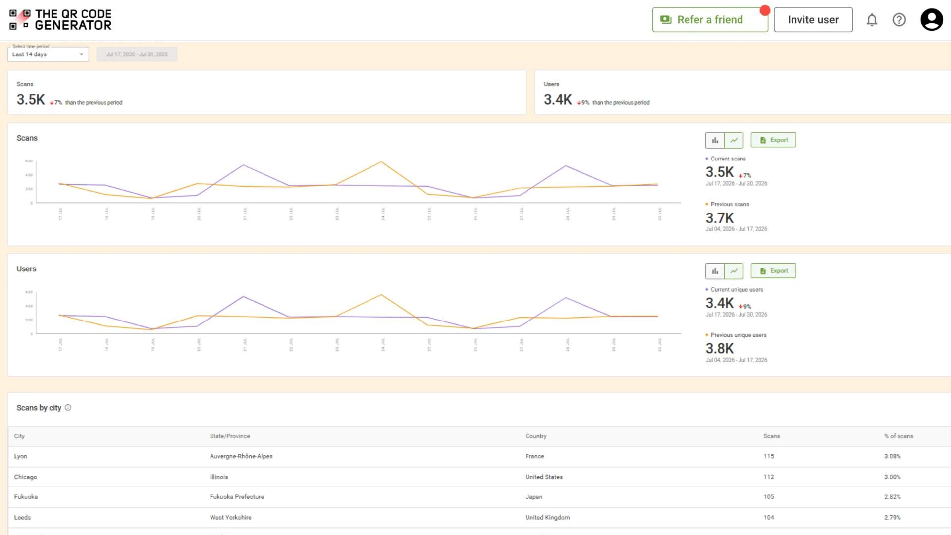Viewport: 951px width, 535px height.
Task: Click the Previous scans legend label
Action: (730, 204)
